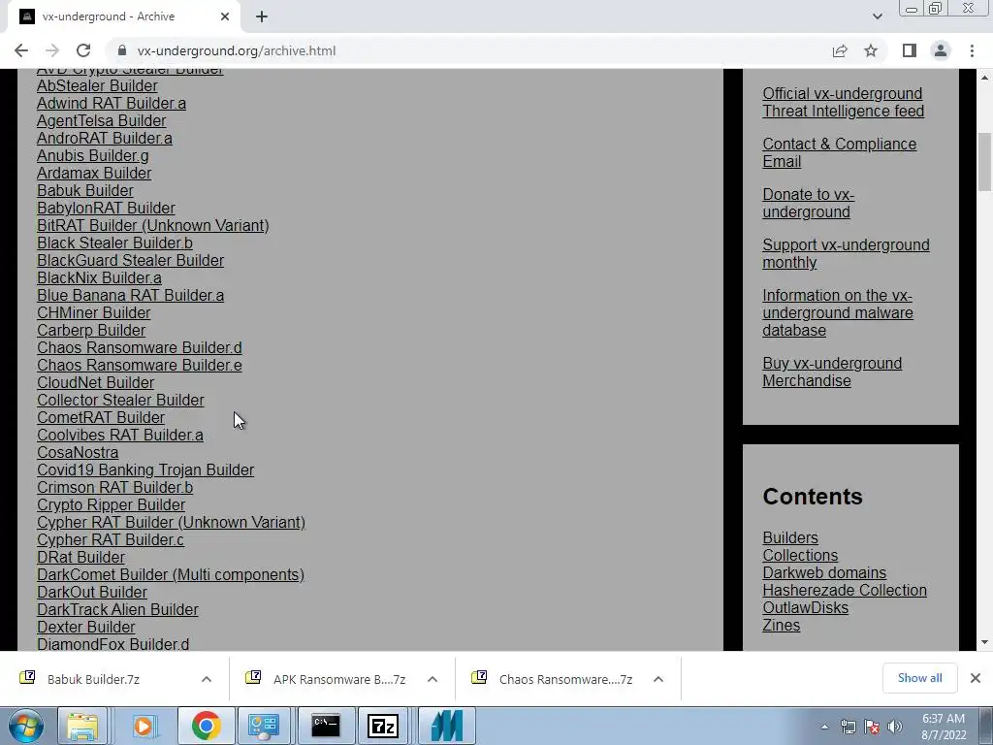993x745 pixels.
Task: Open a new browser tab
Action: (262, 16)
